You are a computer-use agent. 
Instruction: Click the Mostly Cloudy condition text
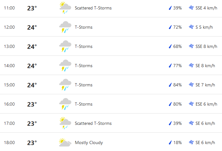(x=89, y=142)
